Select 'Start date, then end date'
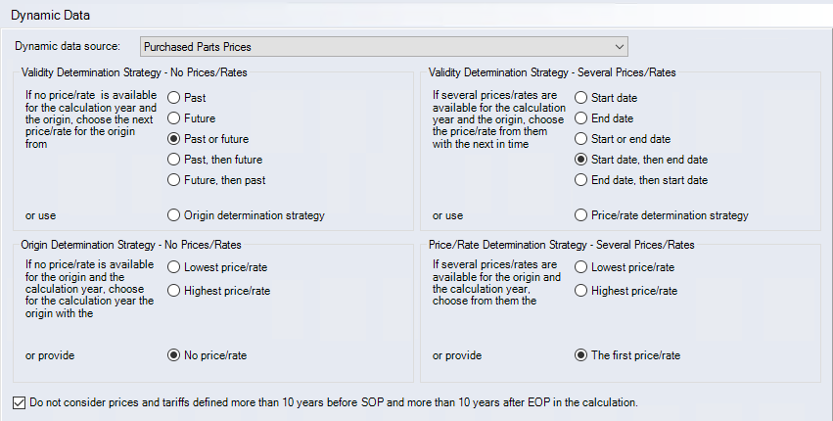This screenshot has height=421, width=833. coord(581,160)
